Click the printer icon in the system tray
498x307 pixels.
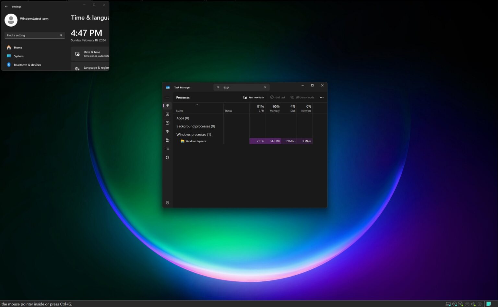pyautogui.click(x=467, y=304)
